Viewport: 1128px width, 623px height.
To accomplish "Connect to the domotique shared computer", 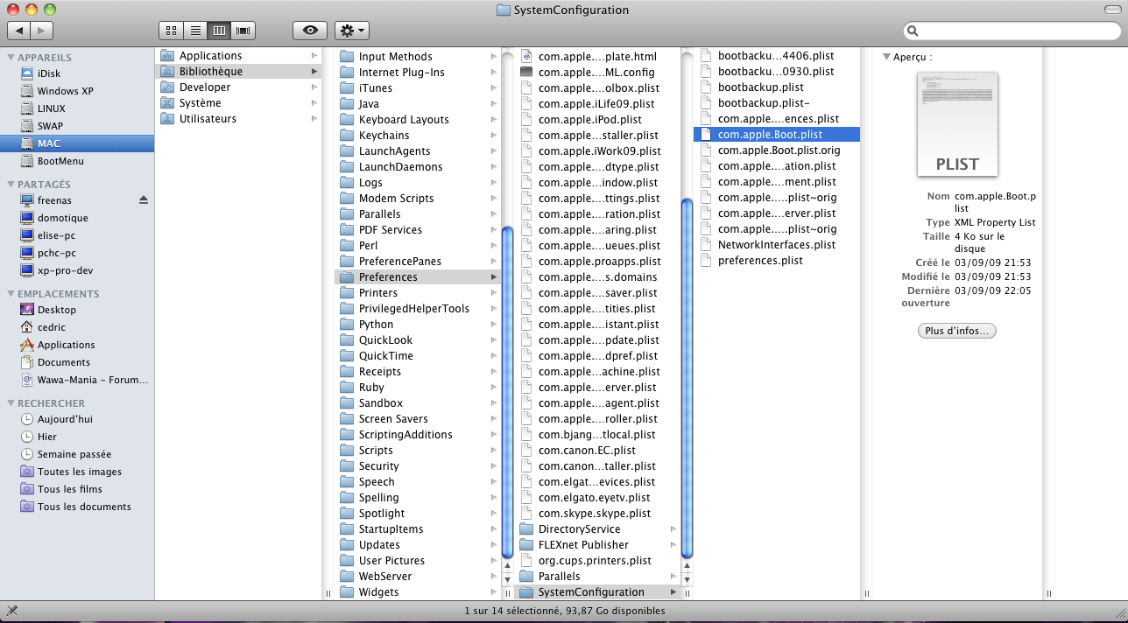I will [62, 218].
